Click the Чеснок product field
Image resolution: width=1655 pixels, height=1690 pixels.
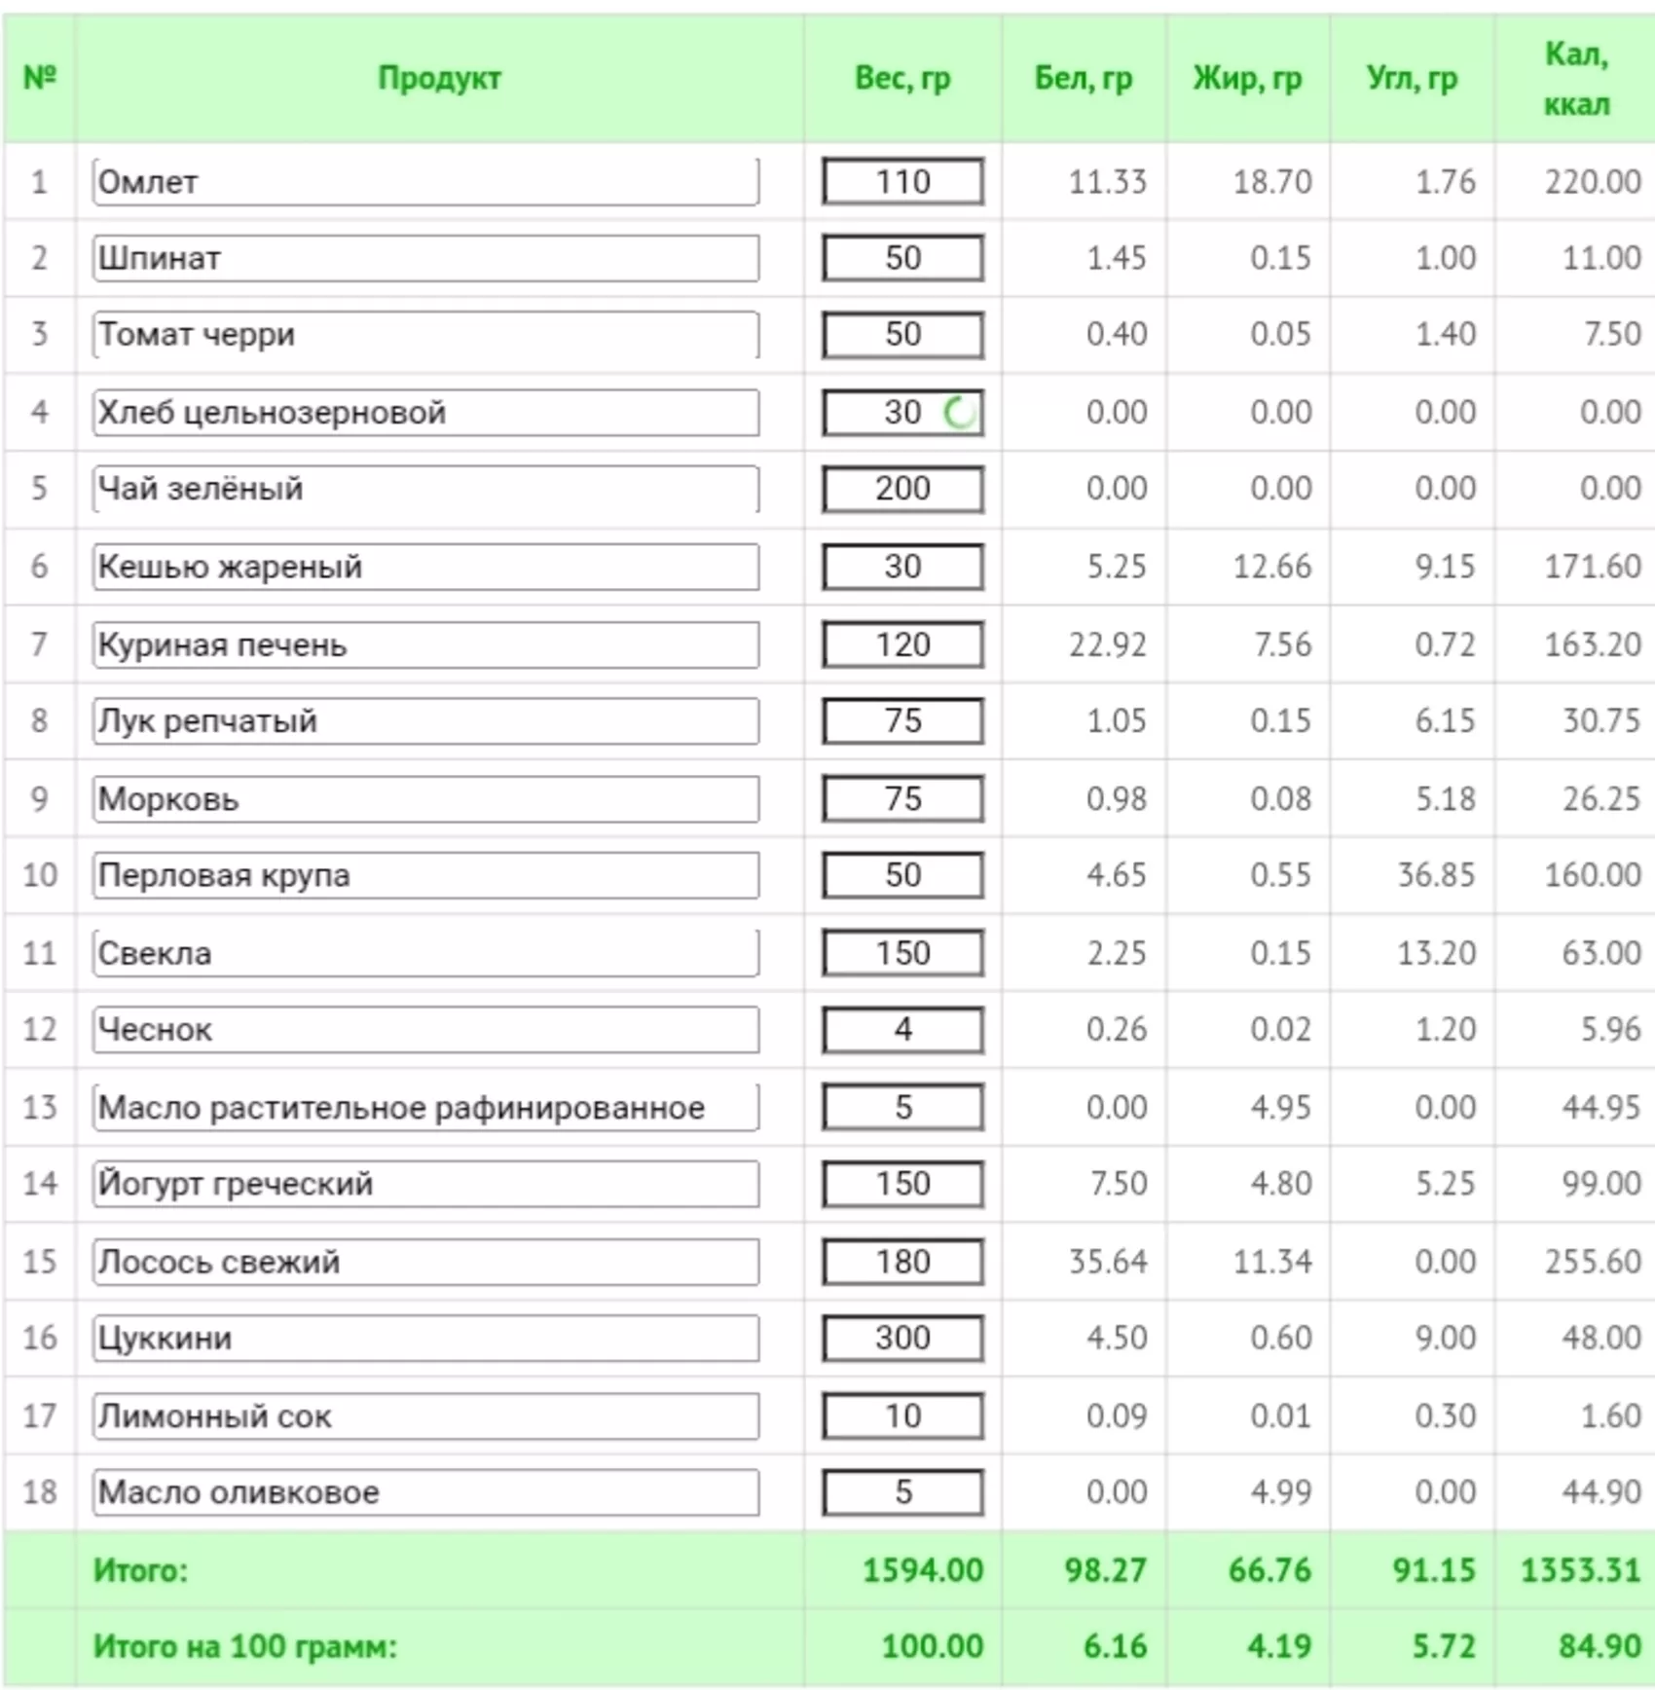point(425,1030)
